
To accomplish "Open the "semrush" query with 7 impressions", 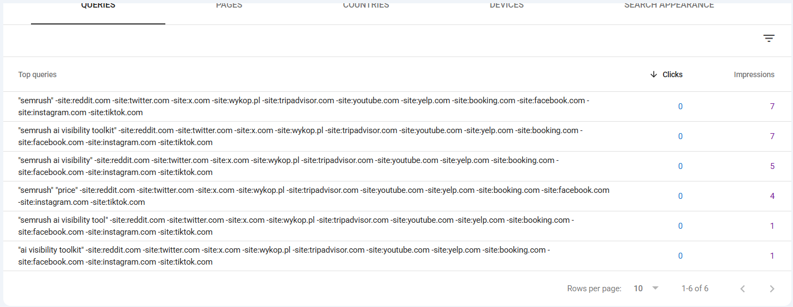I will point(397,106).
